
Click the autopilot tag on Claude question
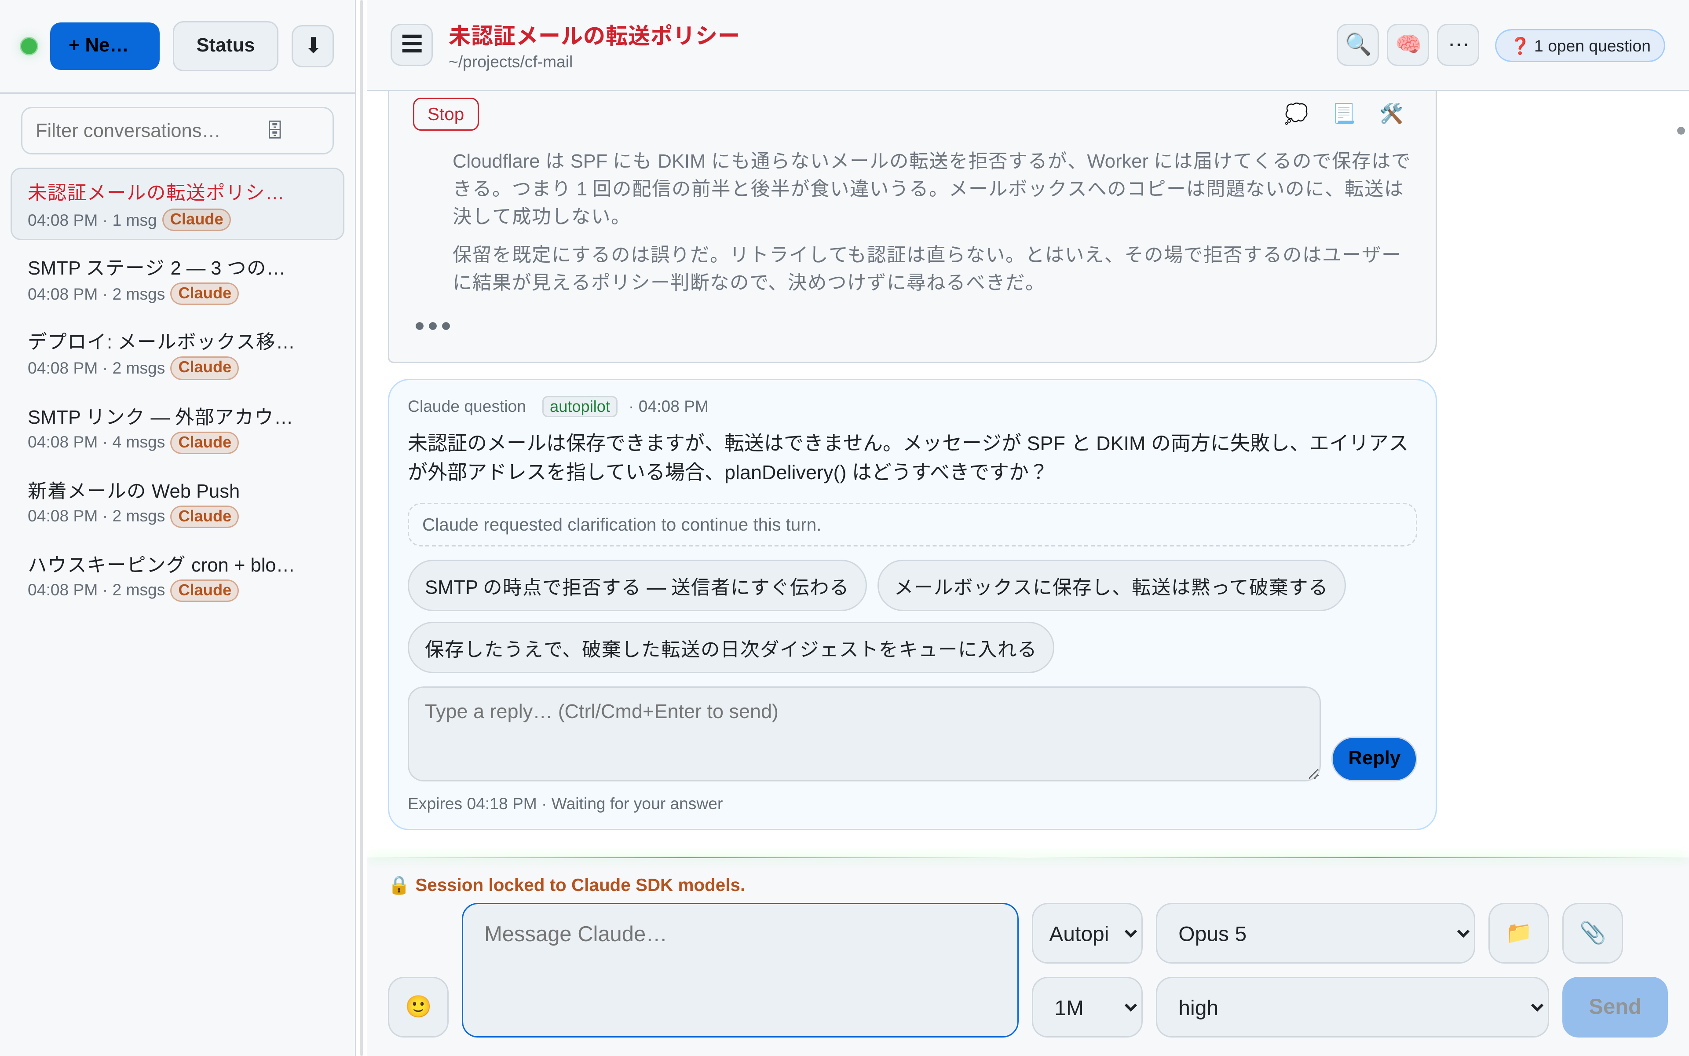(579, 407)
